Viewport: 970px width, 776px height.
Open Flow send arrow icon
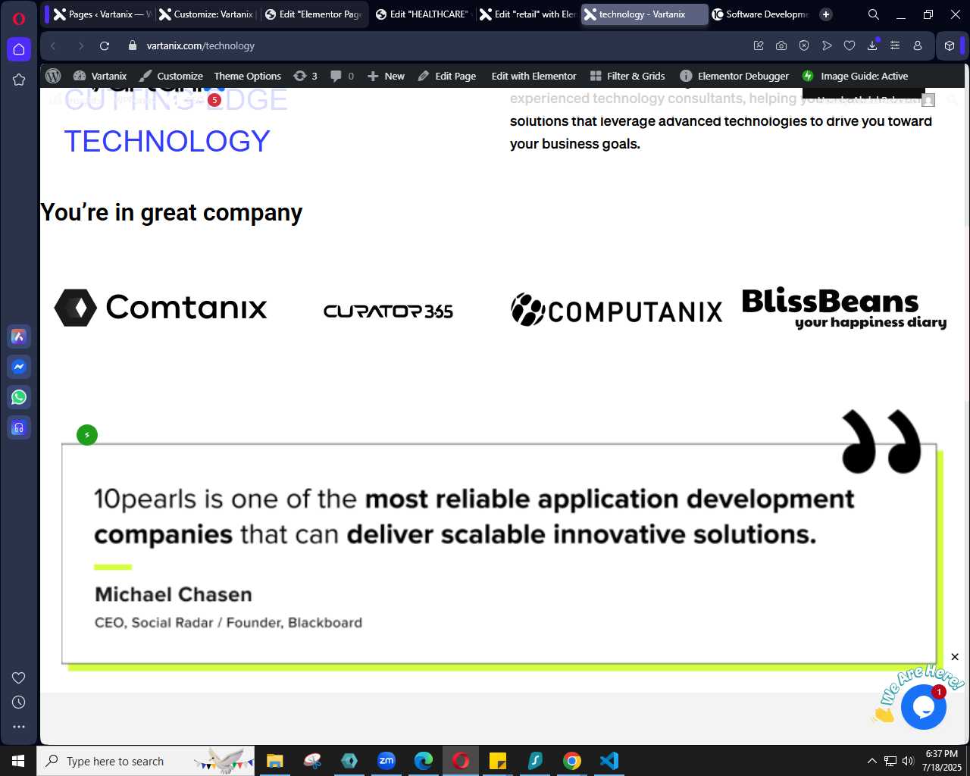pos(827,45)
